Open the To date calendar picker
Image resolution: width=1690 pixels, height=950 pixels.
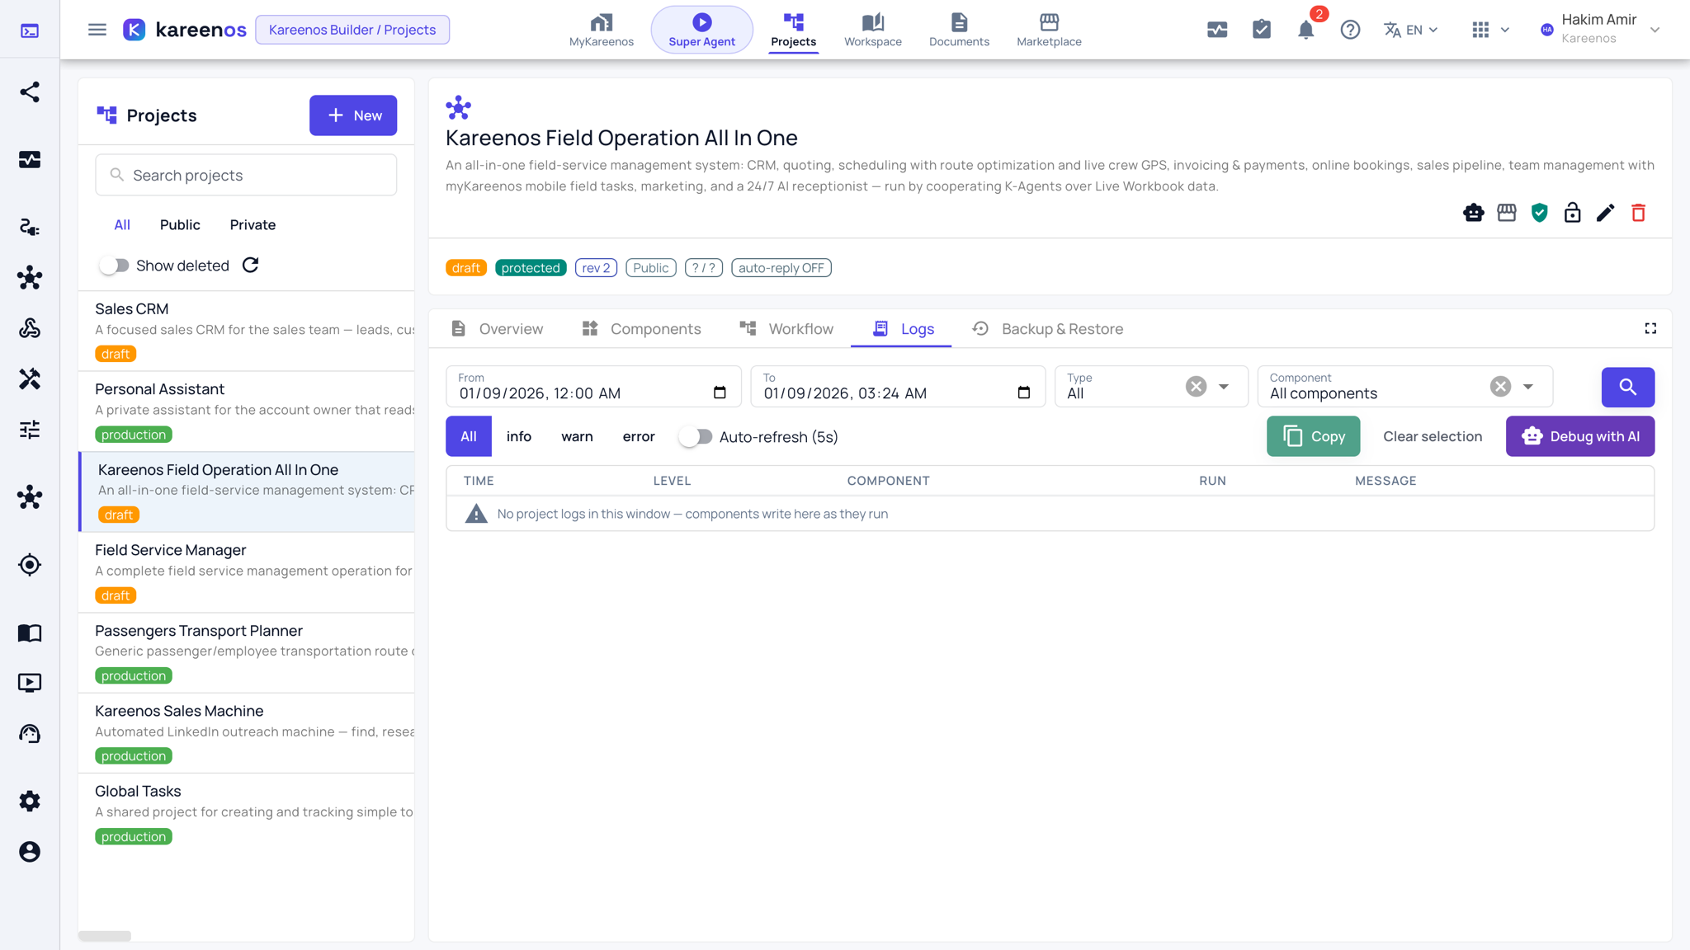tap(1024, 393)
